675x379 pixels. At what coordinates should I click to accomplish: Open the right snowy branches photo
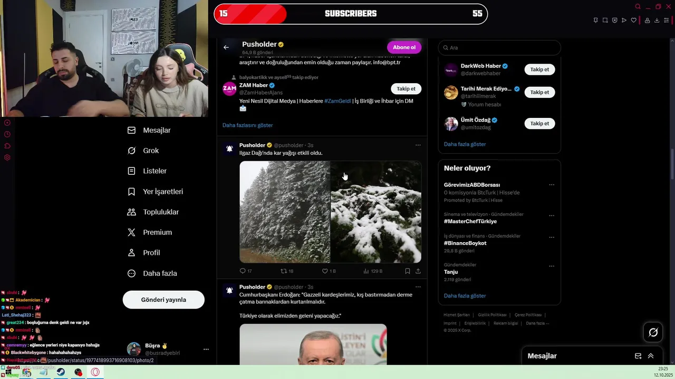point(376,212)
